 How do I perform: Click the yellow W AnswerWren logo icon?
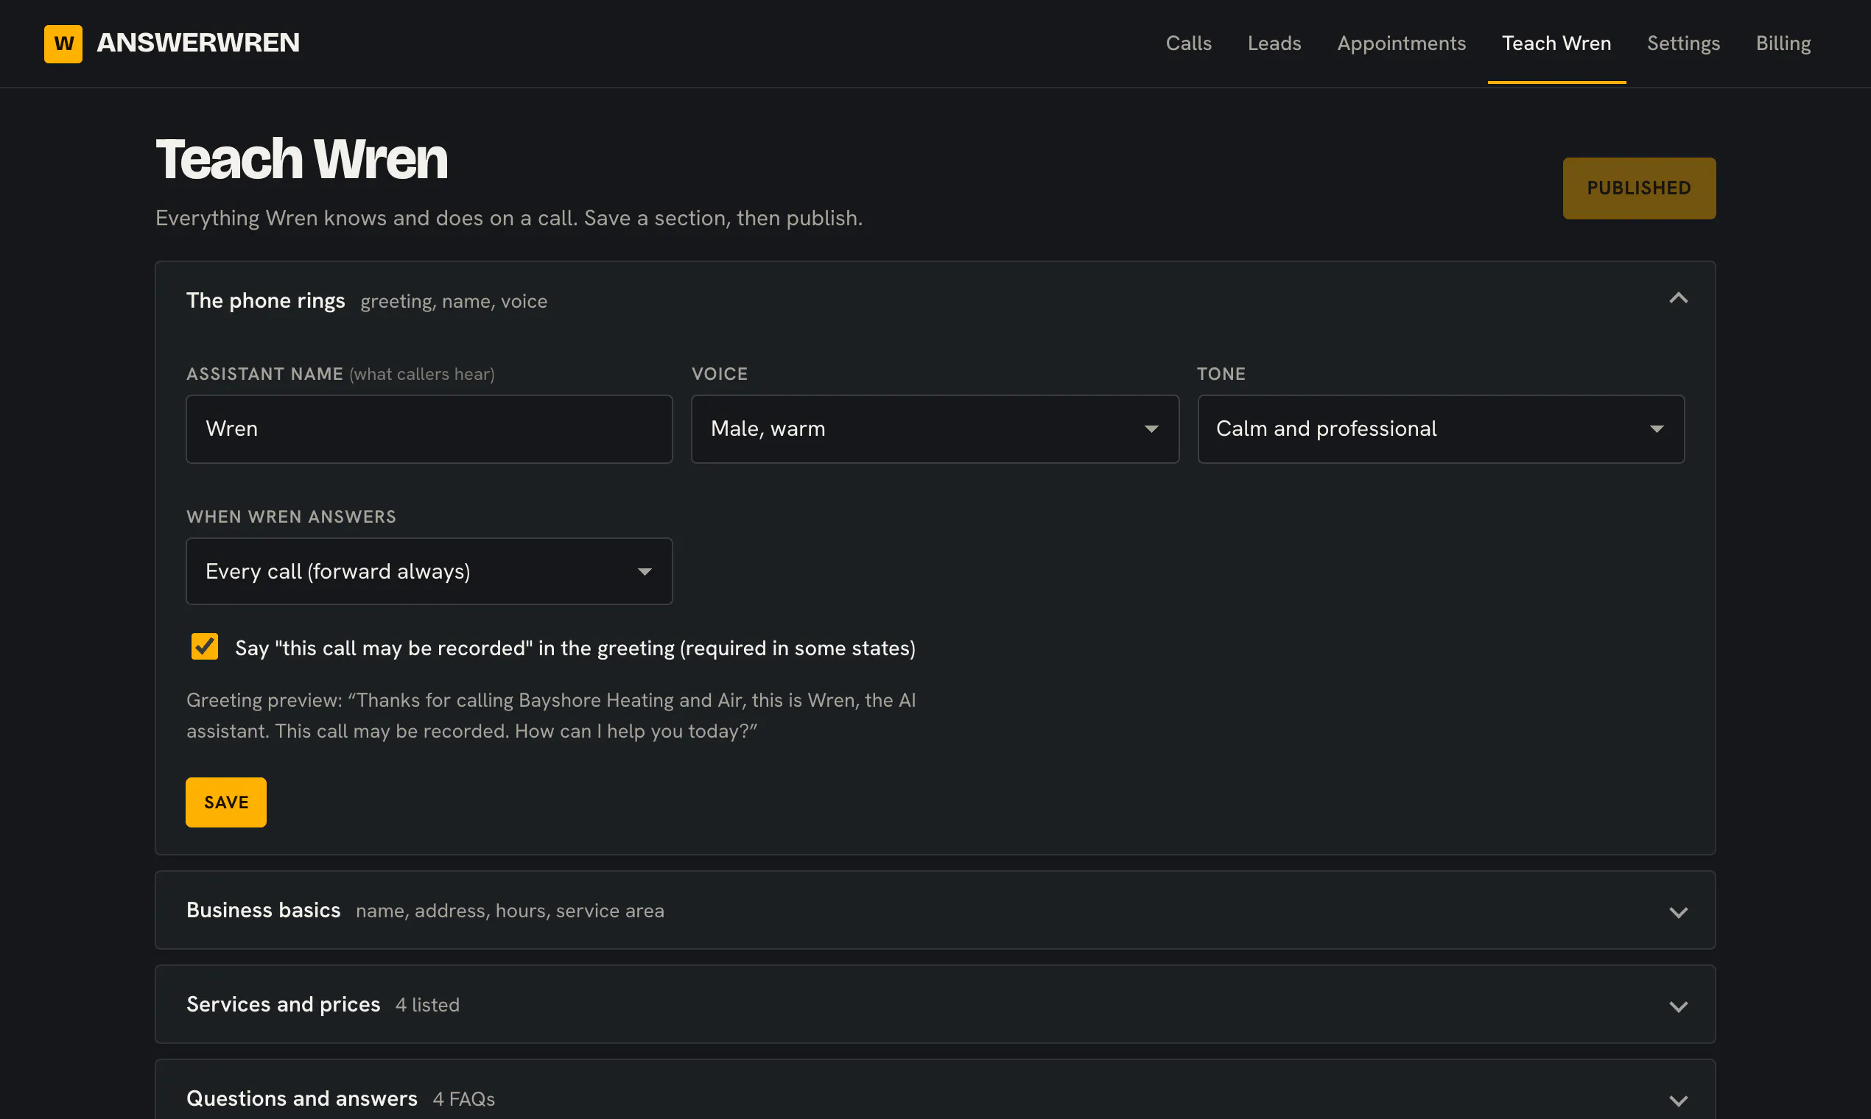pos(63,43)
